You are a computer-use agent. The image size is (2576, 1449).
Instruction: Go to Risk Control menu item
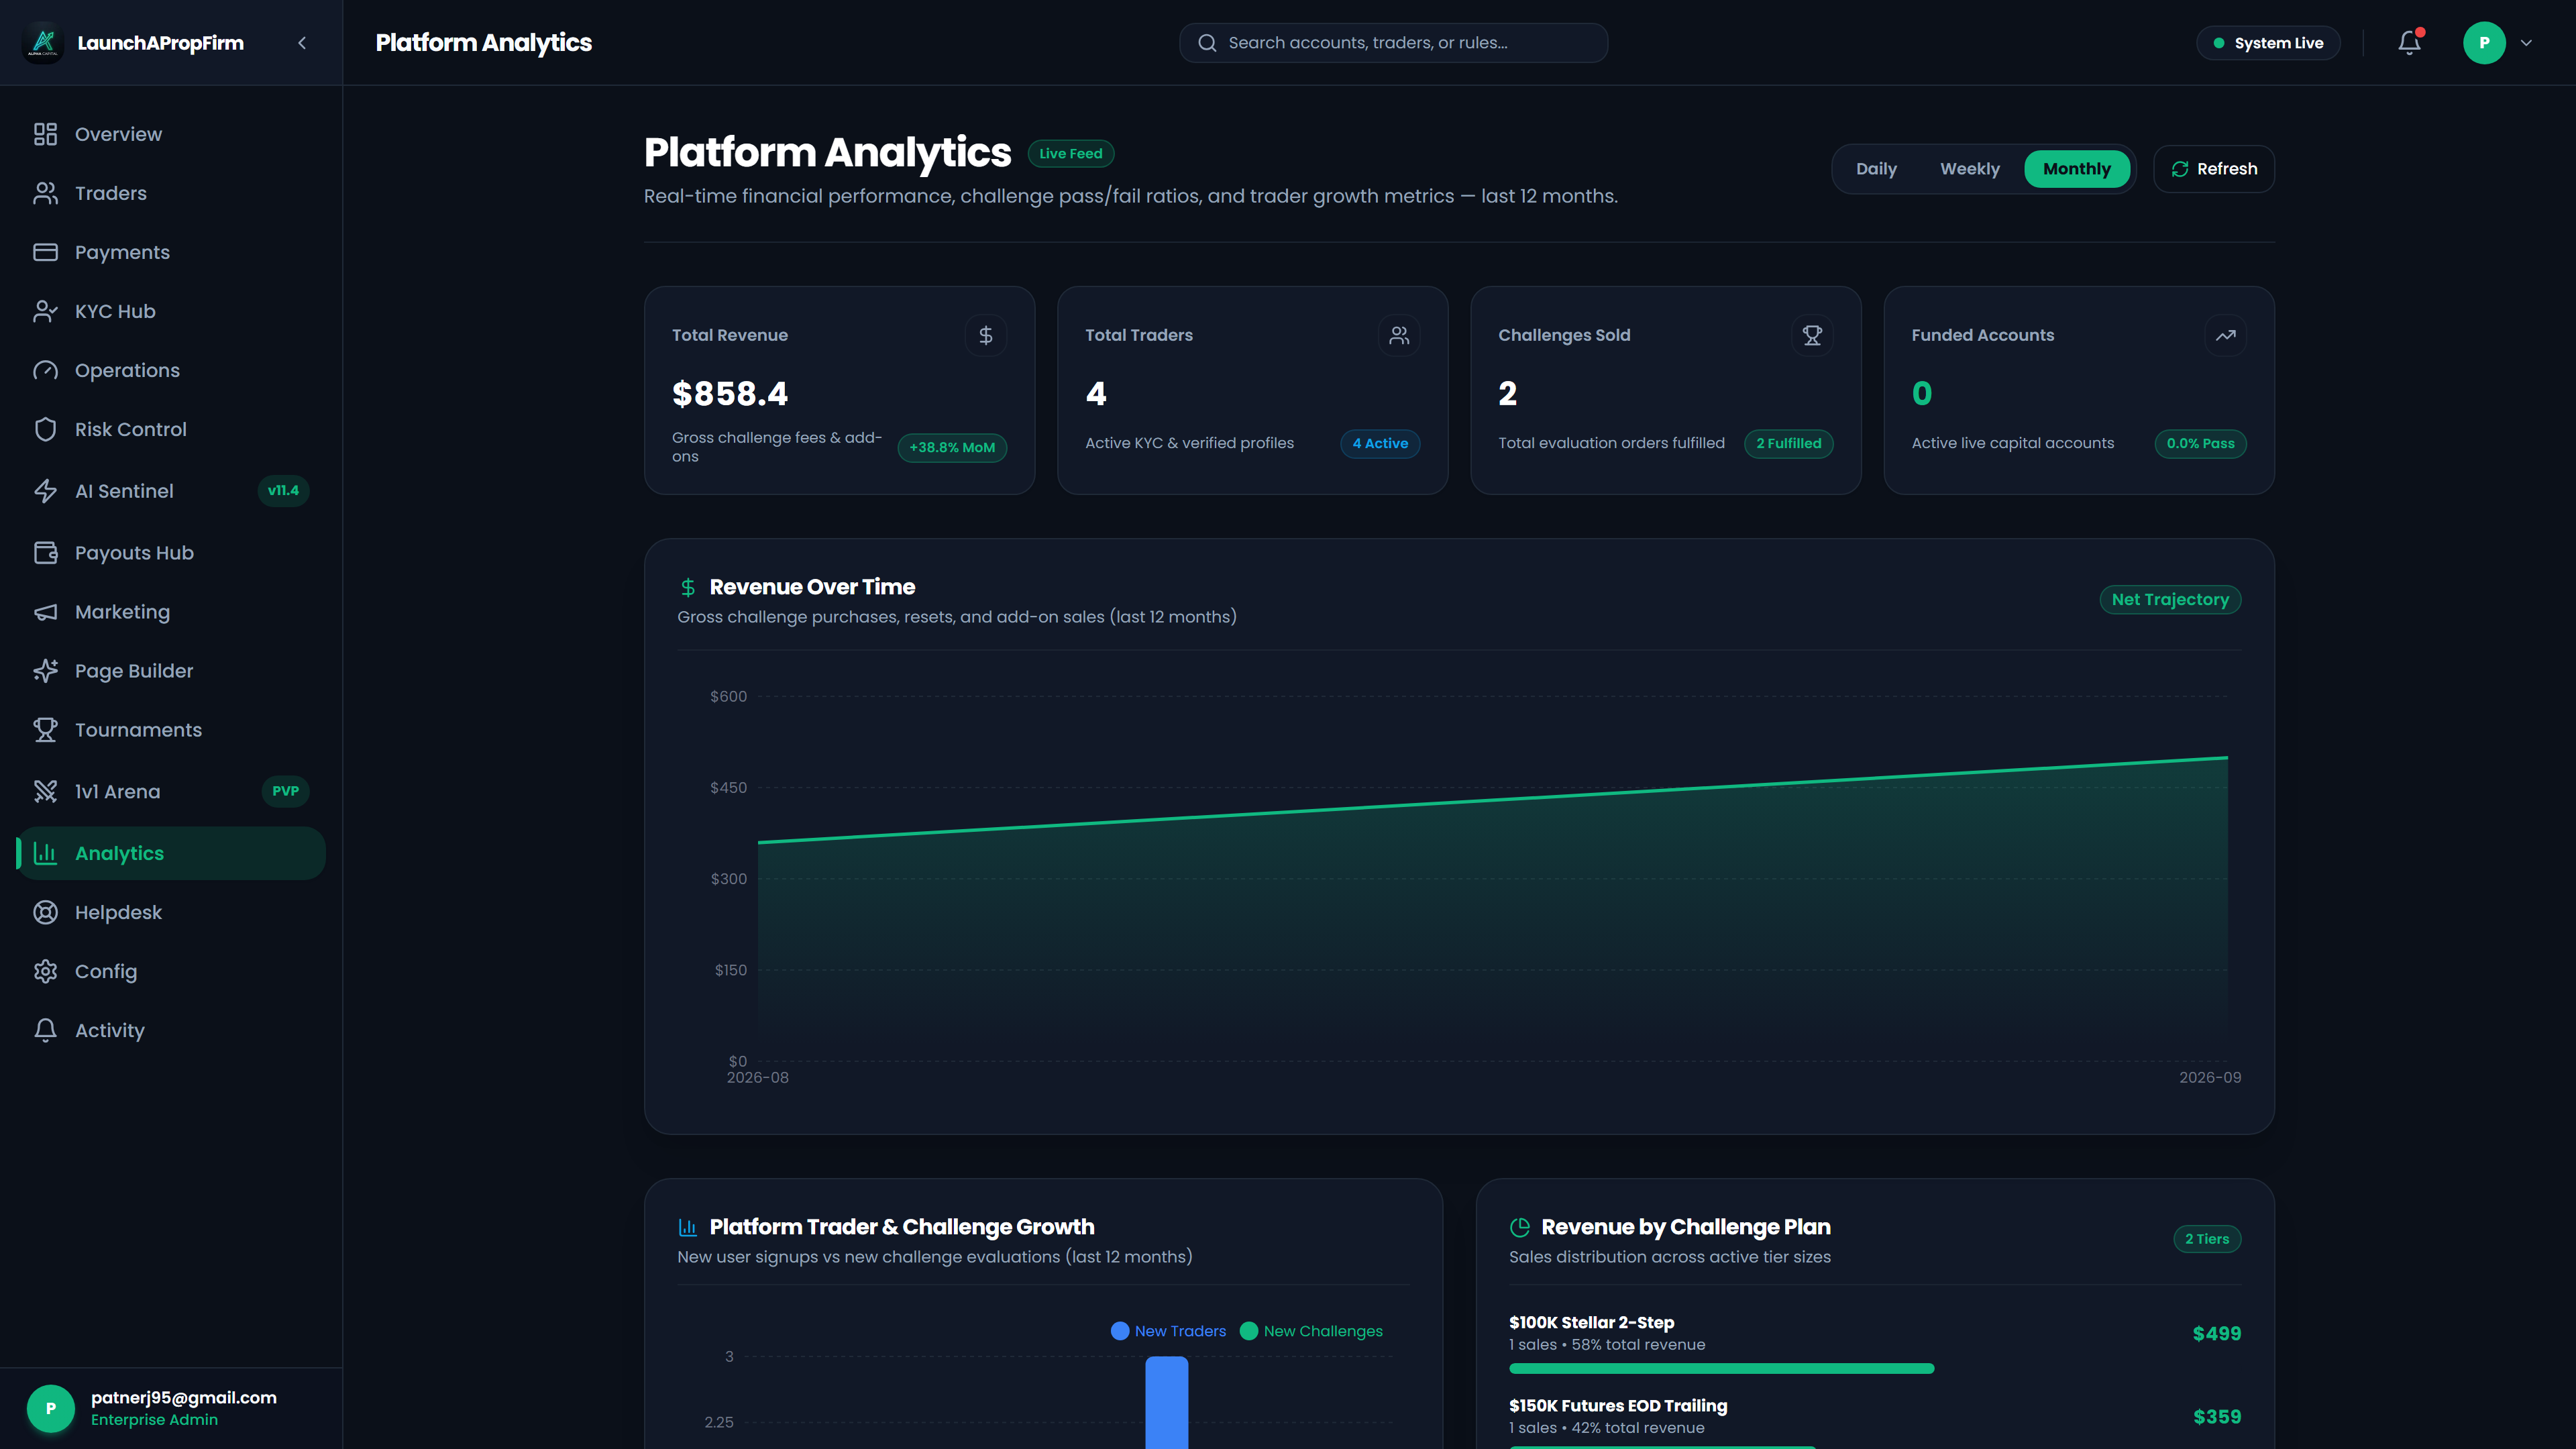tap(171, 429)
